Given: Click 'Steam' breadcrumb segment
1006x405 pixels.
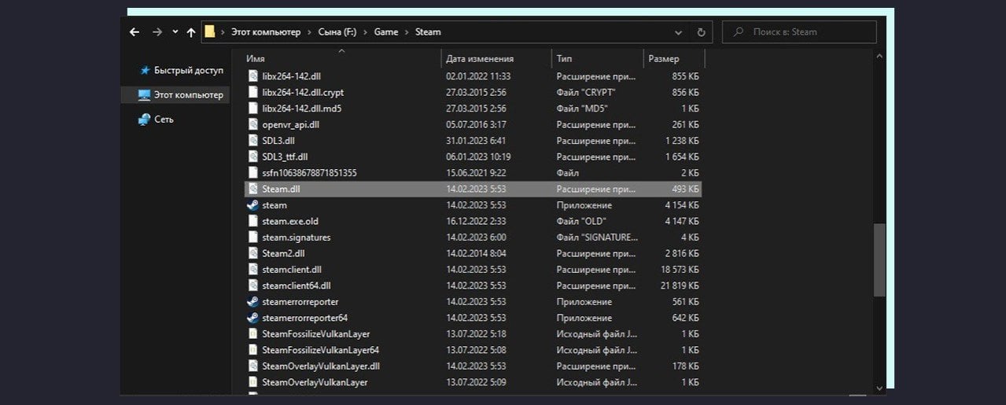Looking at the screenshot, I should point(428,32).
